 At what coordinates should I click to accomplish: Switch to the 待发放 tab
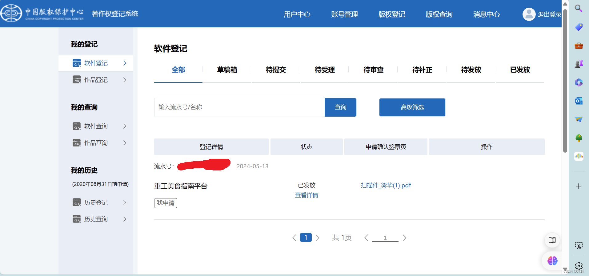[471, 70]
